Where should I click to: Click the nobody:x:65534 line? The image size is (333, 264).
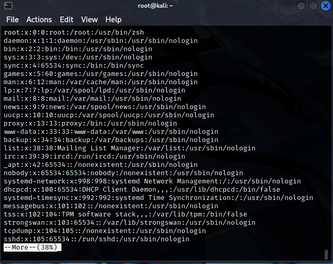pos(123,173)
